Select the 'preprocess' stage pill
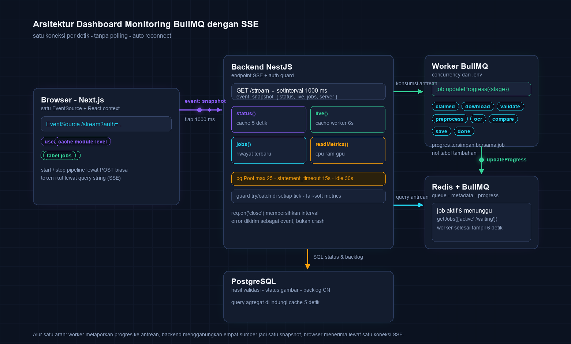Image resolution: width=571 pixels, height=344 pixels. 449,119
